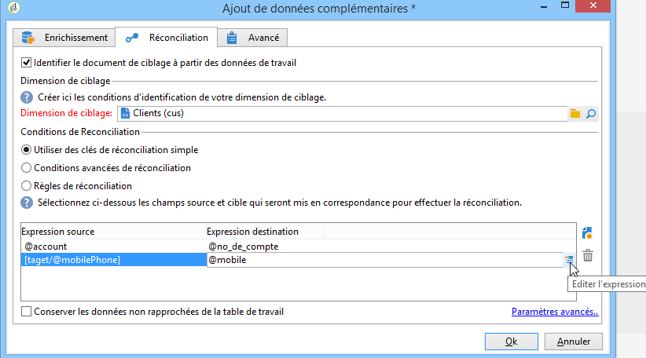Image resolution: width=646 pixels, height=358 pixels.
Task: Open the Avancé tab
Action: (x=252, y=38)
